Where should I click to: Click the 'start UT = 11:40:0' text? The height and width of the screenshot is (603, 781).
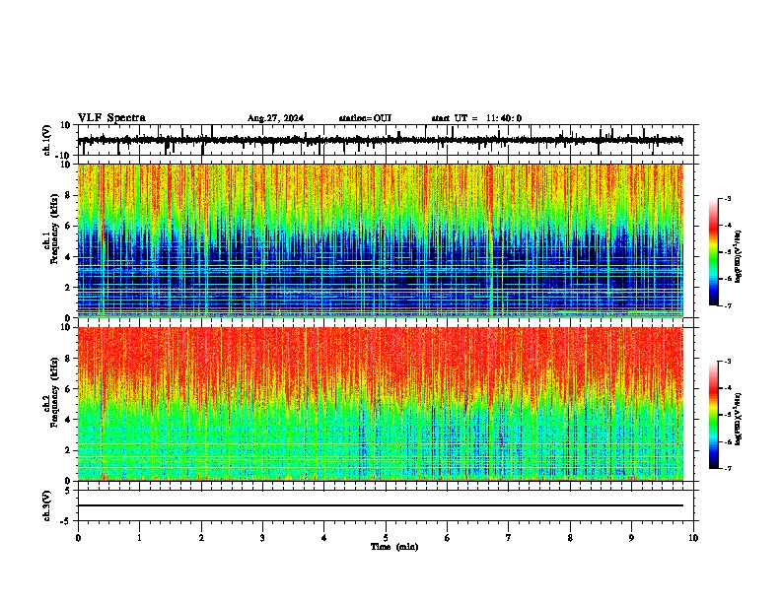[476, 118]
